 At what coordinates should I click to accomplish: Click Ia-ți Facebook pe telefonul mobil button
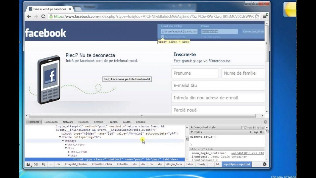click(127, 79)
